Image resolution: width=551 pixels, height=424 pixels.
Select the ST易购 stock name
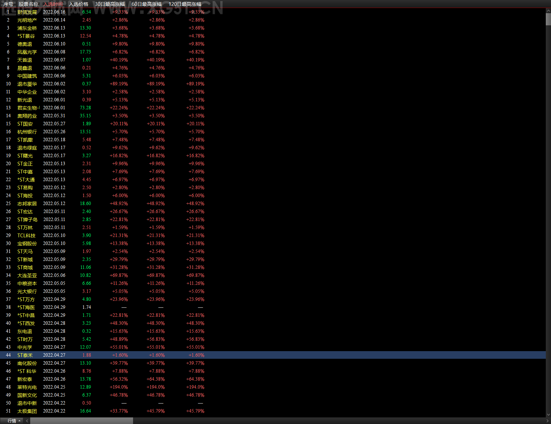[25, 188]
